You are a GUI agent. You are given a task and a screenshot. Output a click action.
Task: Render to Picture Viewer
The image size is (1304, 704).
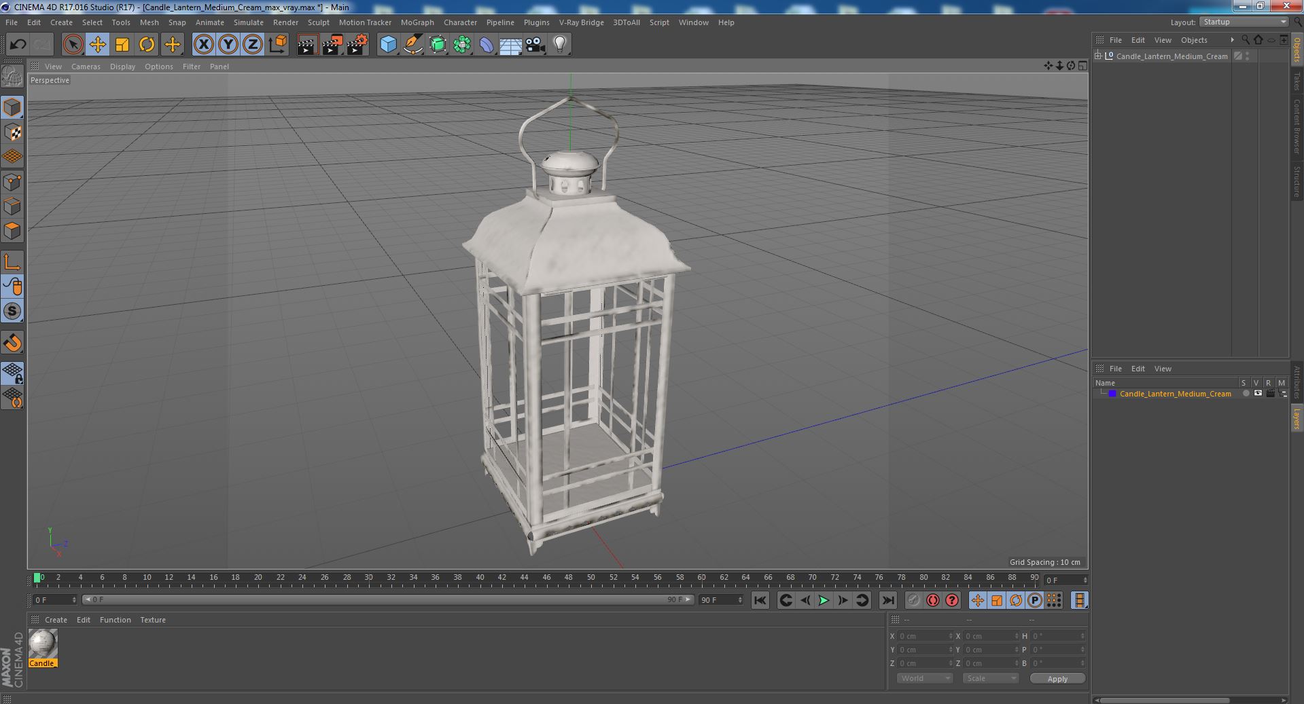[332, 45]
